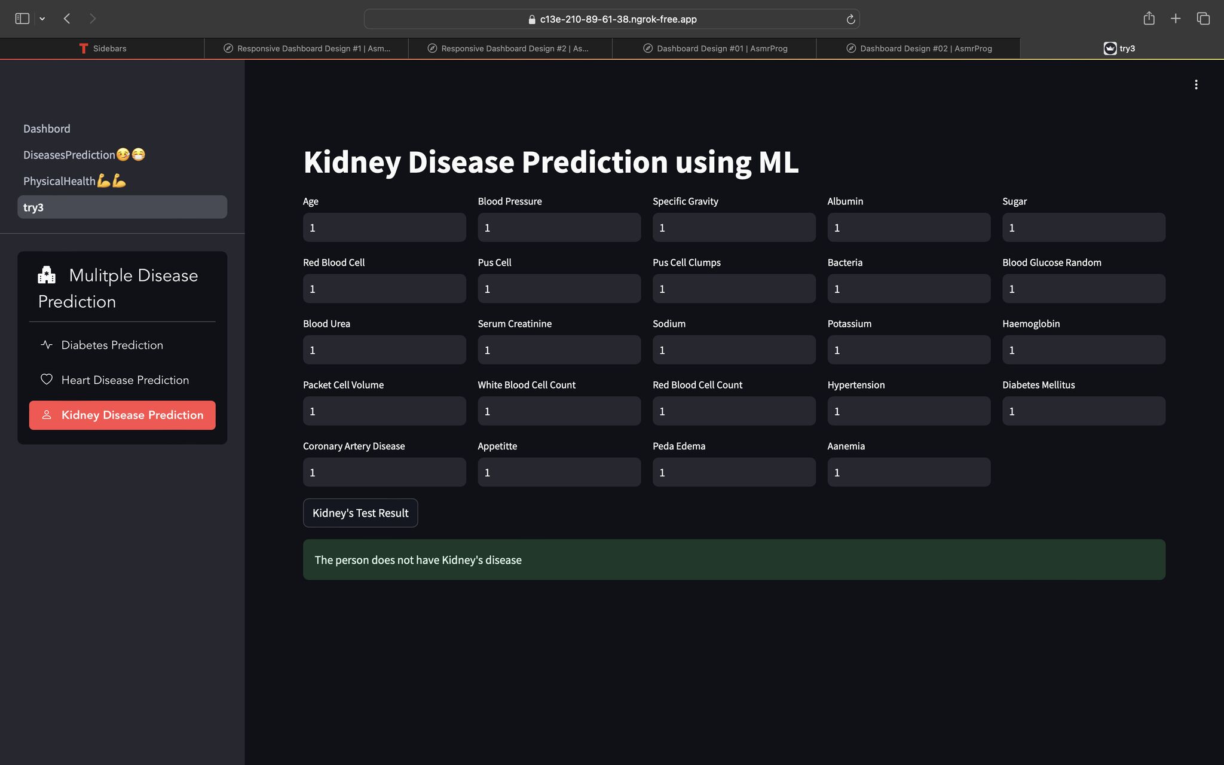Click the Safari sidebar toggle icon

click(x=22, y=19)
